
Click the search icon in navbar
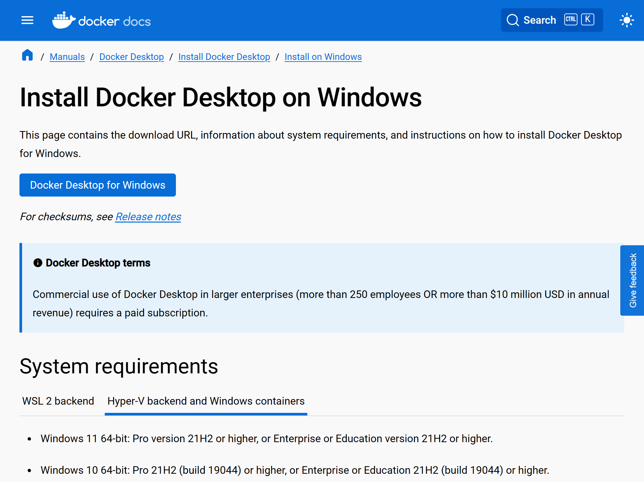[x=512, y=20]
